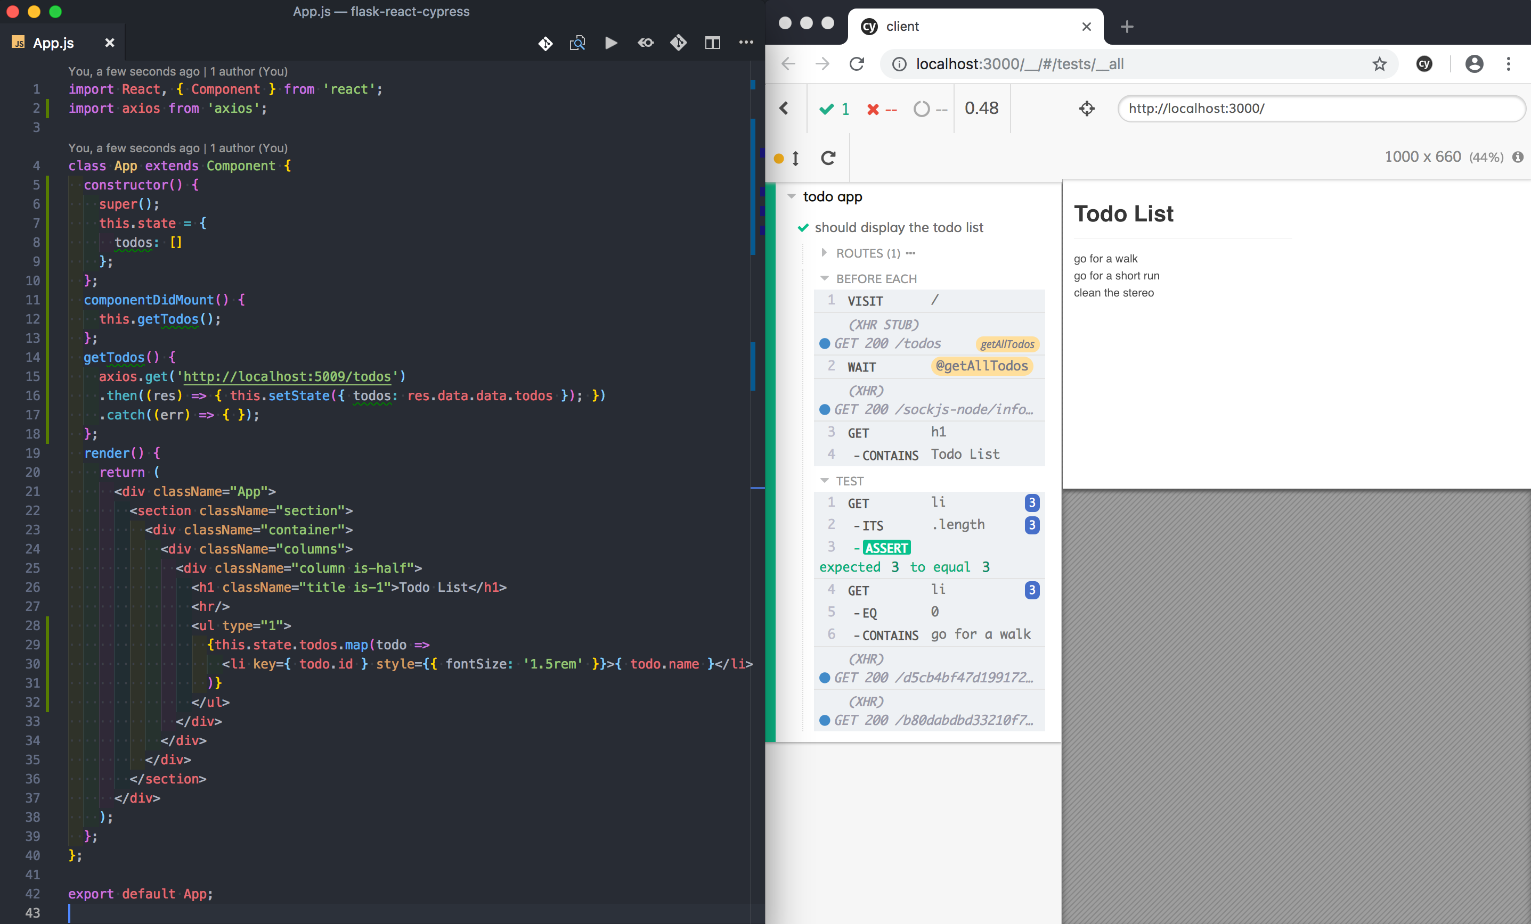Toggle the file blame eye icon
The height and width of the screenshot is (924, 1531).
point(645,43)
